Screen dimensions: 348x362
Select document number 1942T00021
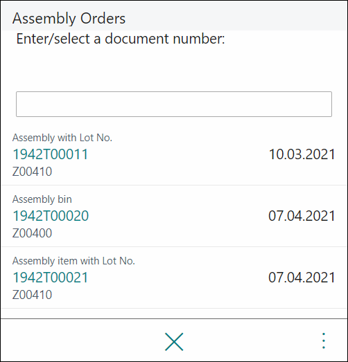[x=50, y=278]
